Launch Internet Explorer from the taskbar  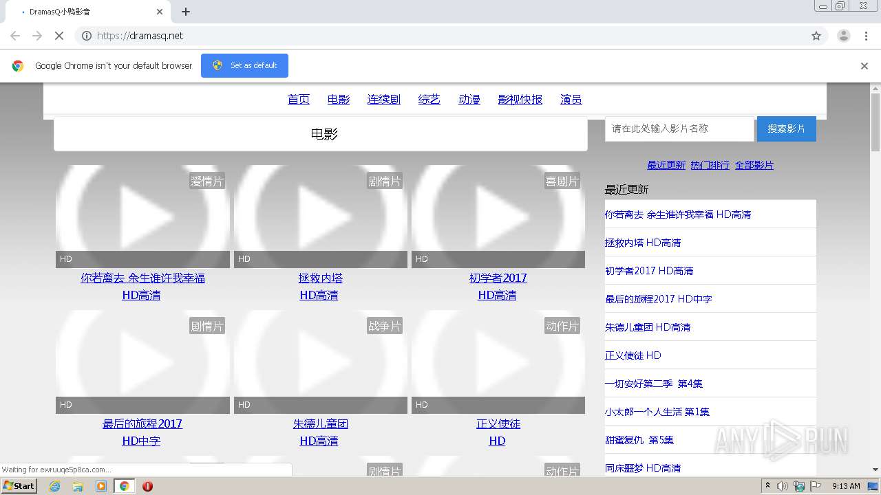(x=54, y=486)
